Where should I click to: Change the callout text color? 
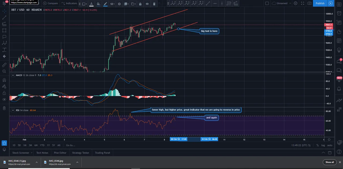(x=91, y=4)
